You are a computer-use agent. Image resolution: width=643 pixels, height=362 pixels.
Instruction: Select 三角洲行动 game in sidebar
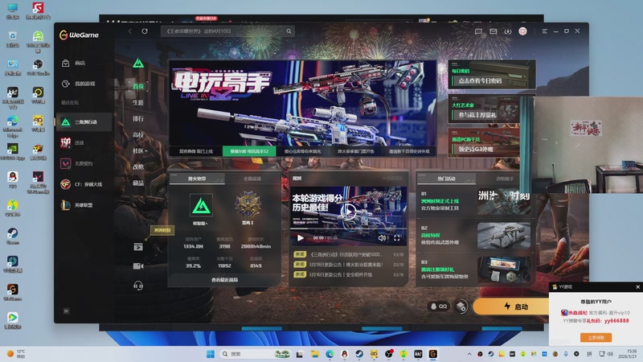84,122
